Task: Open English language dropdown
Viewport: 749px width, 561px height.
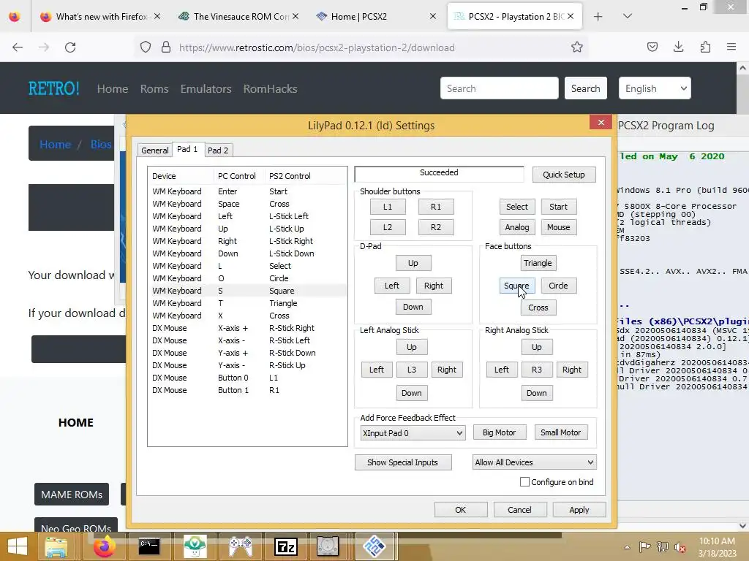Action: (655, 88)
